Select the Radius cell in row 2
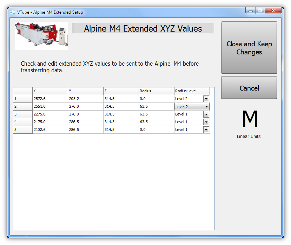Viewport: 291px width, 245px height. click(156, 107)
